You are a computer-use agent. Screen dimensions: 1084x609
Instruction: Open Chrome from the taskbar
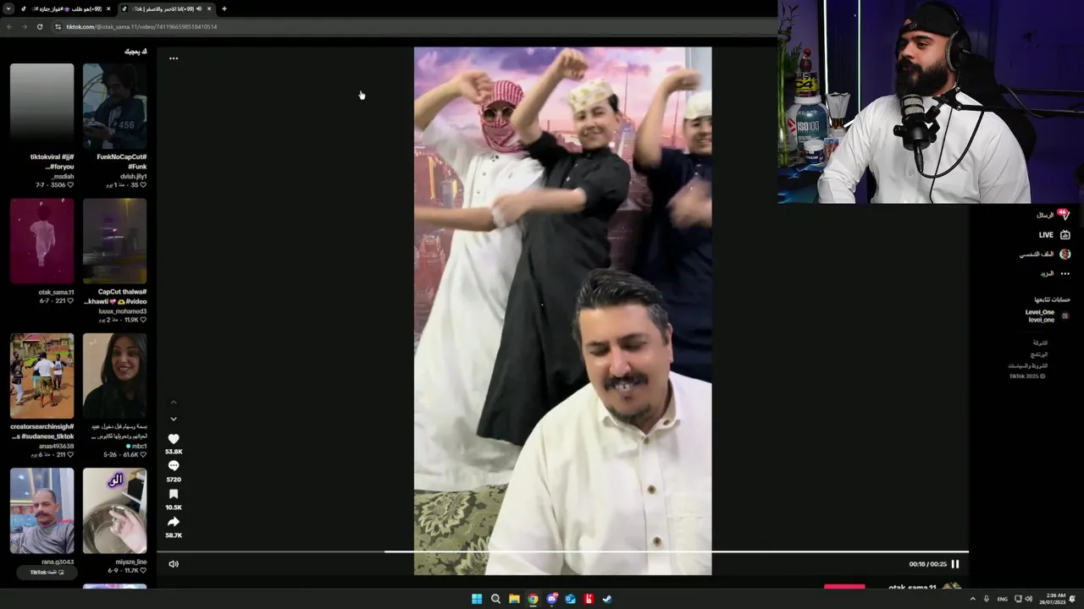[x=533, y=599]
